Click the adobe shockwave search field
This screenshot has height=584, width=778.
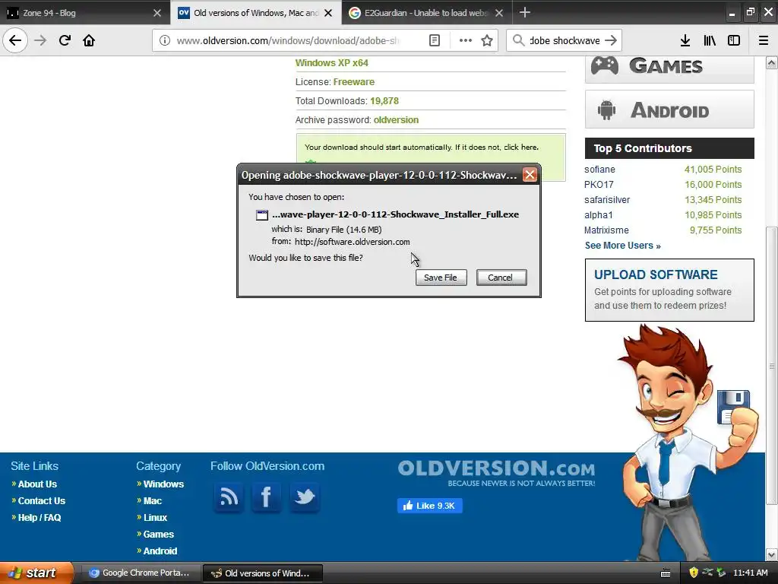(x=565, y=40)
